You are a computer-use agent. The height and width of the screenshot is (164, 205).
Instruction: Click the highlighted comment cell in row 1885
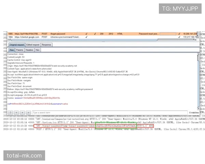click(x=168, y=34)
